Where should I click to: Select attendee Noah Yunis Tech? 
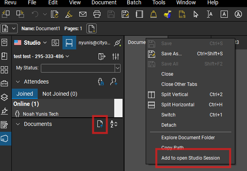[x=40, y=114]
